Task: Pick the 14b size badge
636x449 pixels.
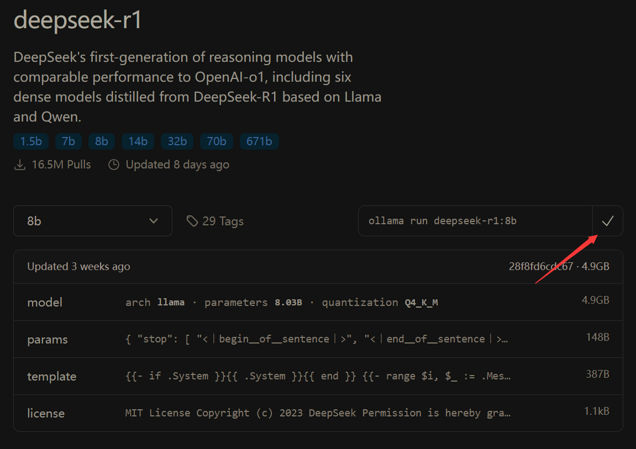Action: 138,141
